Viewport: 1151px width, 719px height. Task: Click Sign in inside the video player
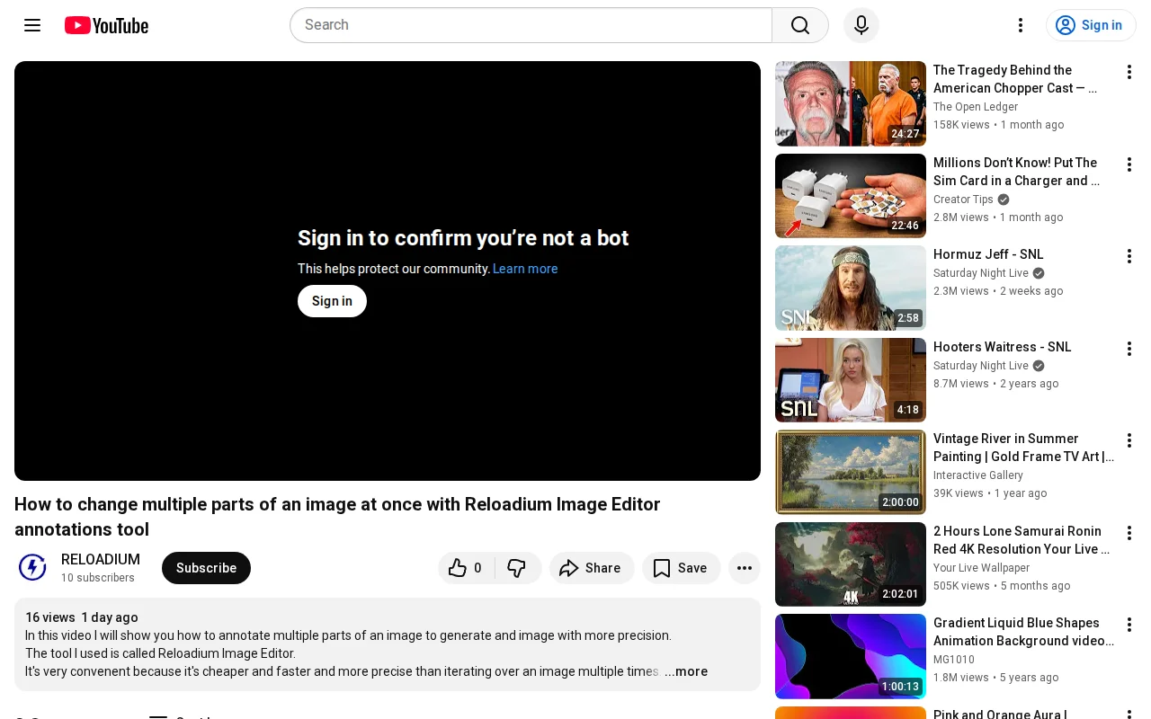coord(332,301)
